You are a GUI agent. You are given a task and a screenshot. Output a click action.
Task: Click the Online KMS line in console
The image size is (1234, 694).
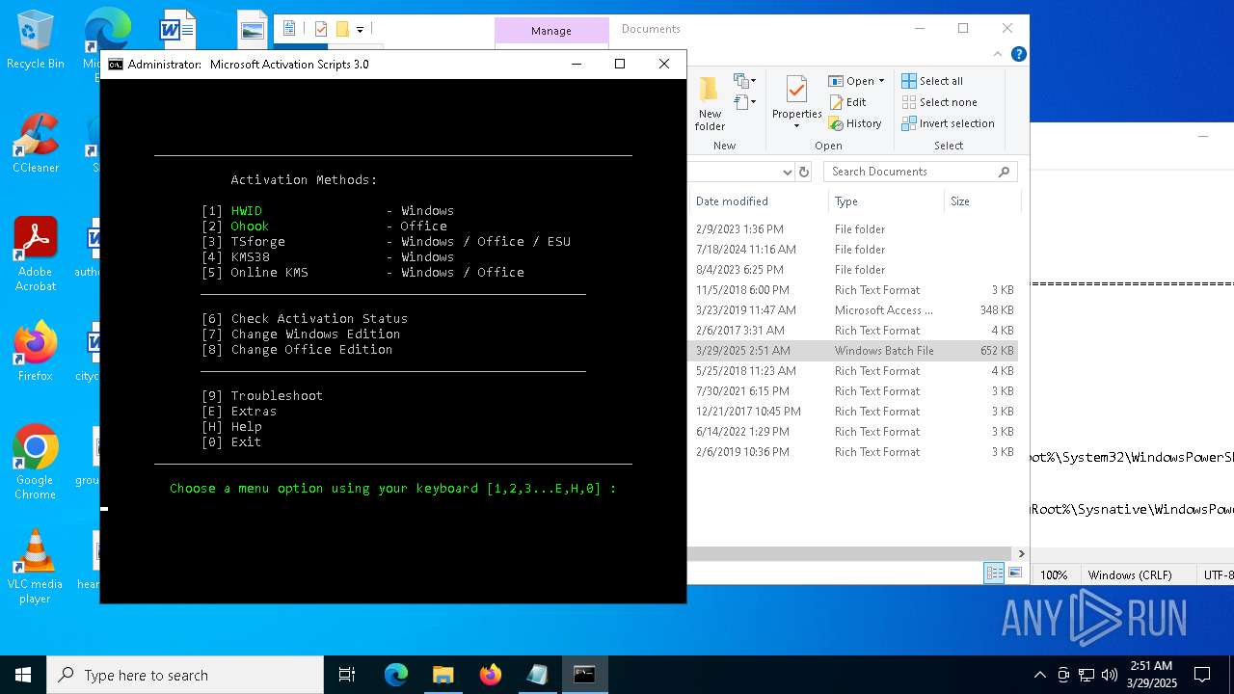[362, 272]
